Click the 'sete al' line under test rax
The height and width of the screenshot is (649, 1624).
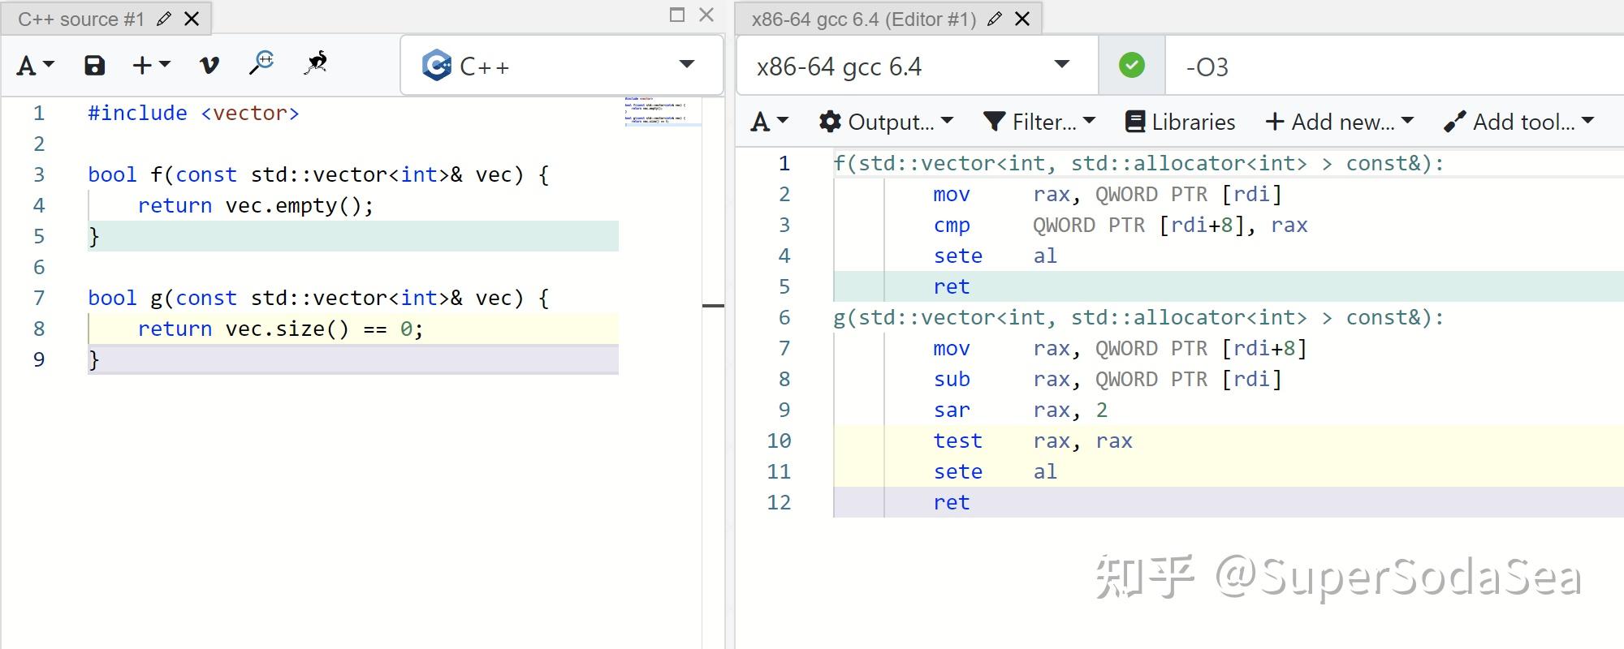tap(996, 471)
